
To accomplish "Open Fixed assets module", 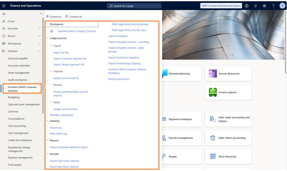I will 15,165.
